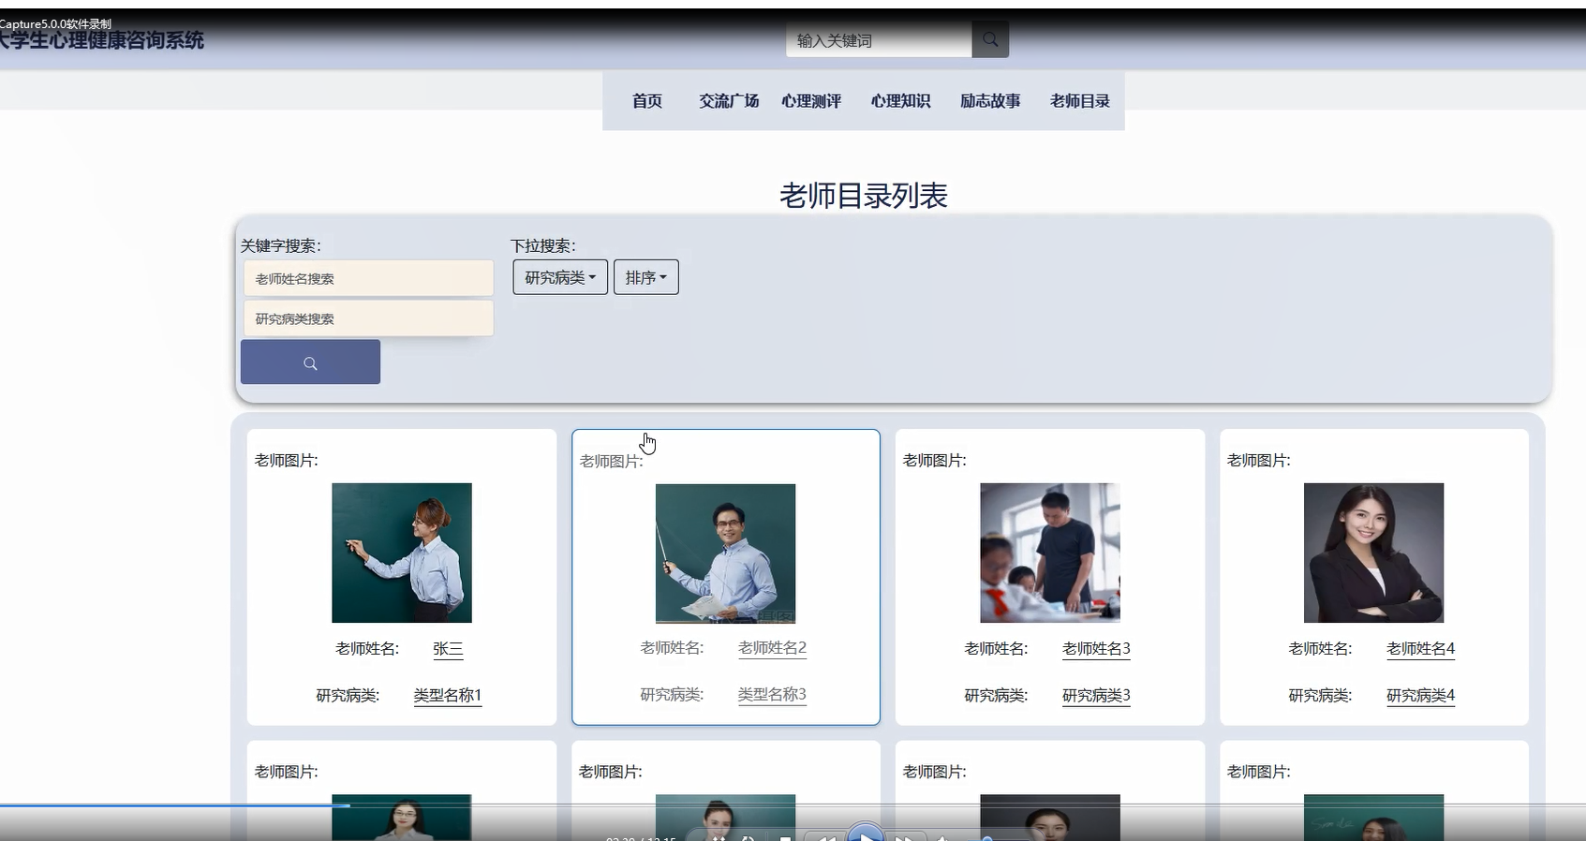Click the header search magnifier icon
This screenshot has height=841, width=1586.
990,39
